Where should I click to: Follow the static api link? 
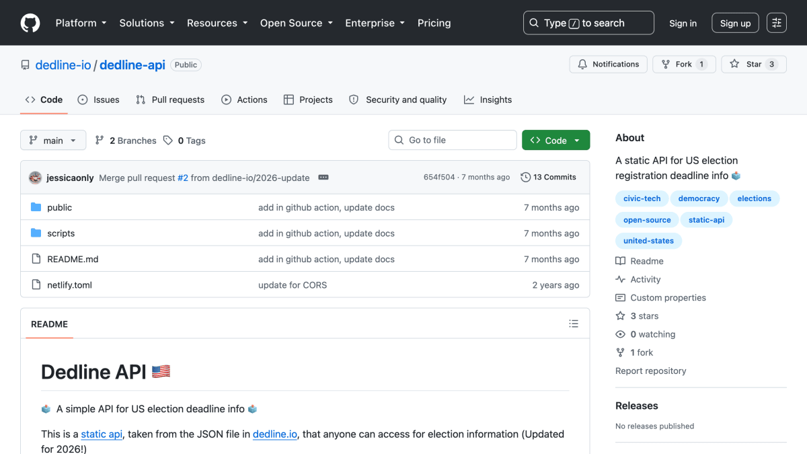(x=102, y=434)
